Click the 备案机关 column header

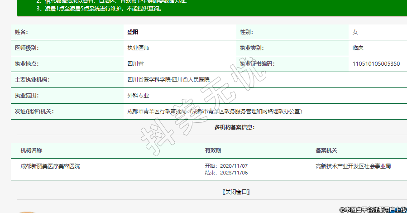click(x=326, y=150)
